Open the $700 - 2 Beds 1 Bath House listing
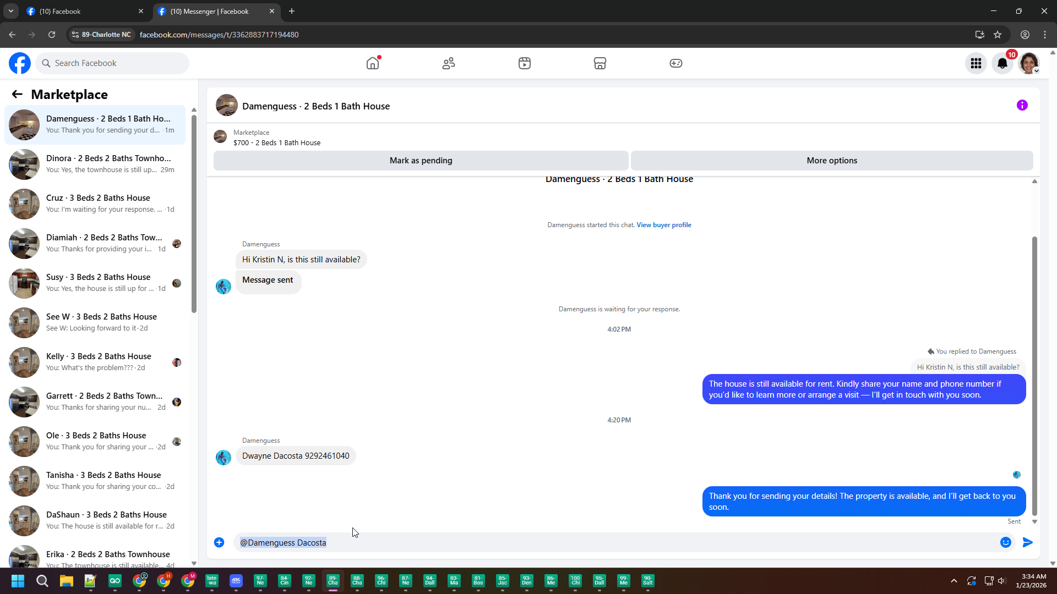The width and height of the screenshot is (1057, 594). click(x=277, y=142)
